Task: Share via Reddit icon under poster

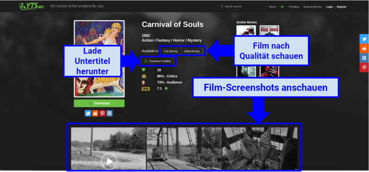Action: click(x=95, y=113)
